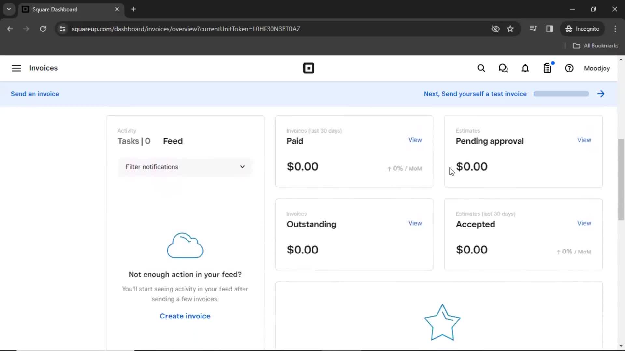Click the setup progress bar

pos(561,94)
